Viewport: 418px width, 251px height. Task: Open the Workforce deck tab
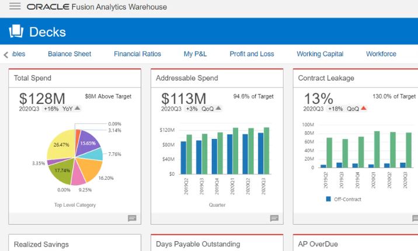coord(381,54)
